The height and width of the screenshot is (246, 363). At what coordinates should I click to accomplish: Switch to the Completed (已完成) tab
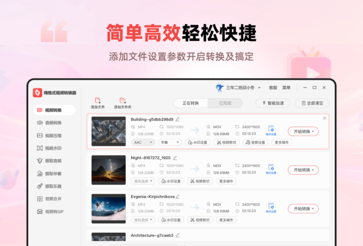(x=225, y=103)
